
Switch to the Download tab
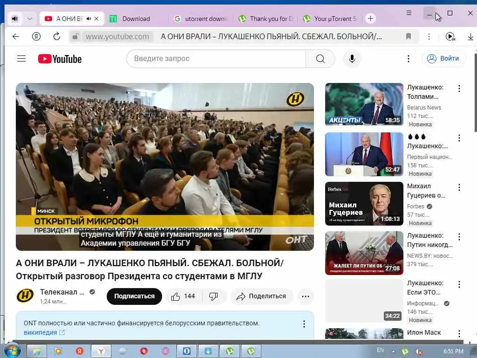coord(136,19)
